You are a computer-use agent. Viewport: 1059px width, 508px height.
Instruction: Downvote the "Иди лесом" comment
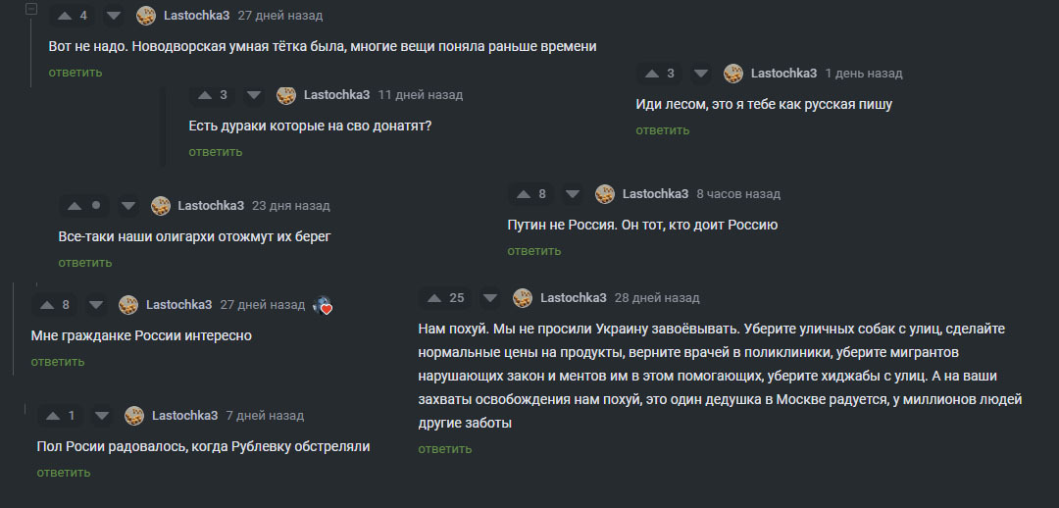[x=701, y=74]
